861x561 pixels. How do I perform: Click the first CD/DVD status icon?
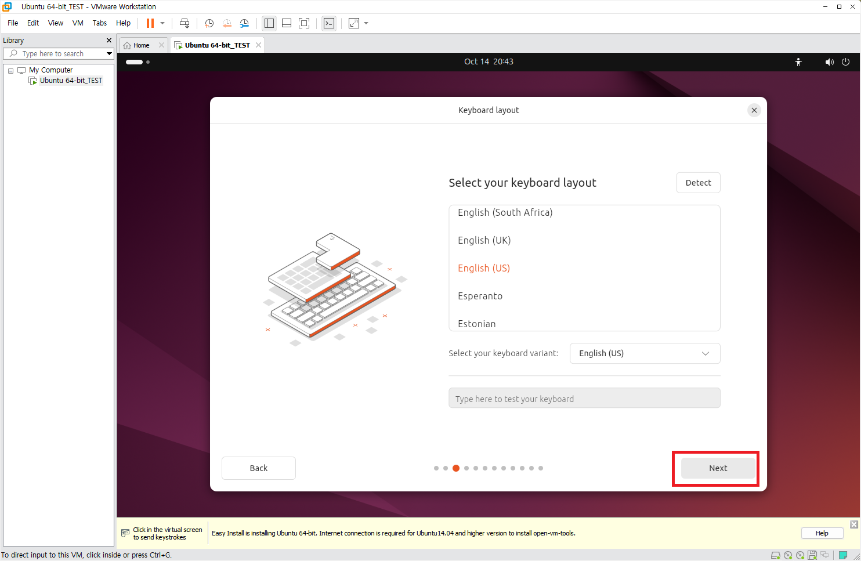(x=788, y=555)
